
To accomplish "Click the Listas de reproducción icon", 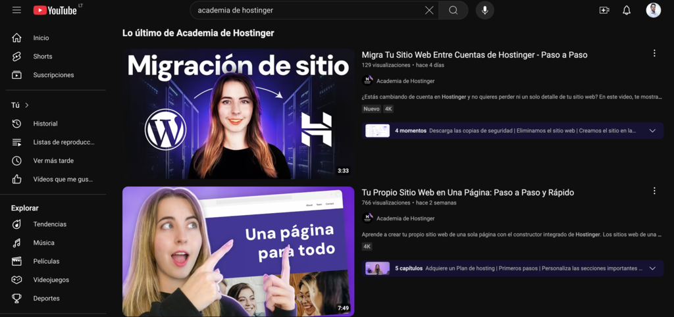I will point(16,142).
